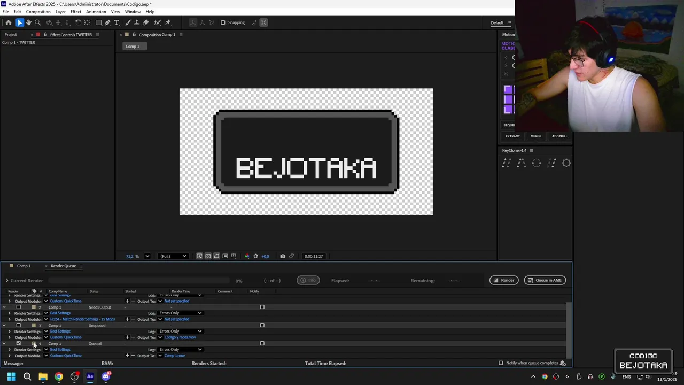Open Log dropdown for item 3
Screen dimensions: 684x385
point(181,332)
